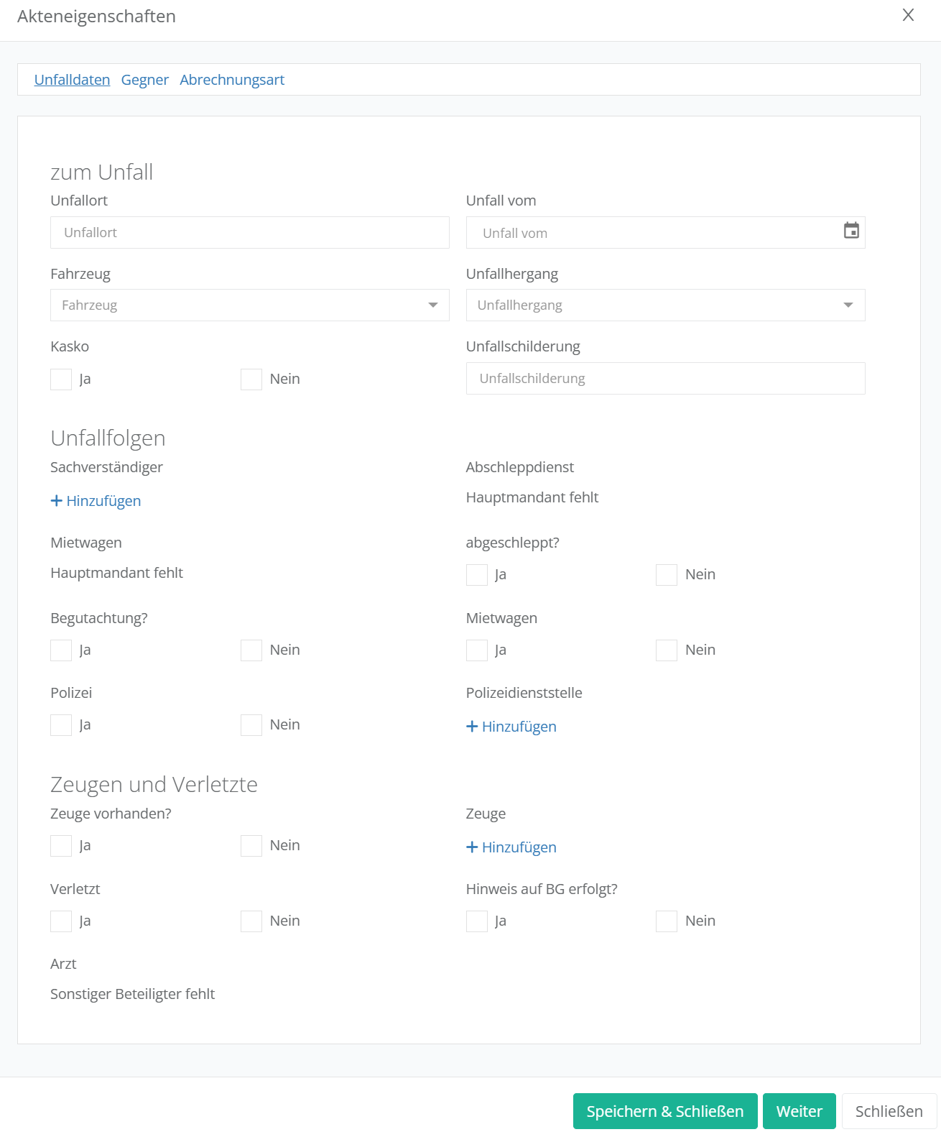
Task: Check Nein under abgeschleppt?
Action: (667, 575)
